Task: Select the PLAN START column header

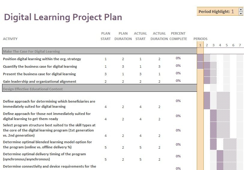Action: 105,36
